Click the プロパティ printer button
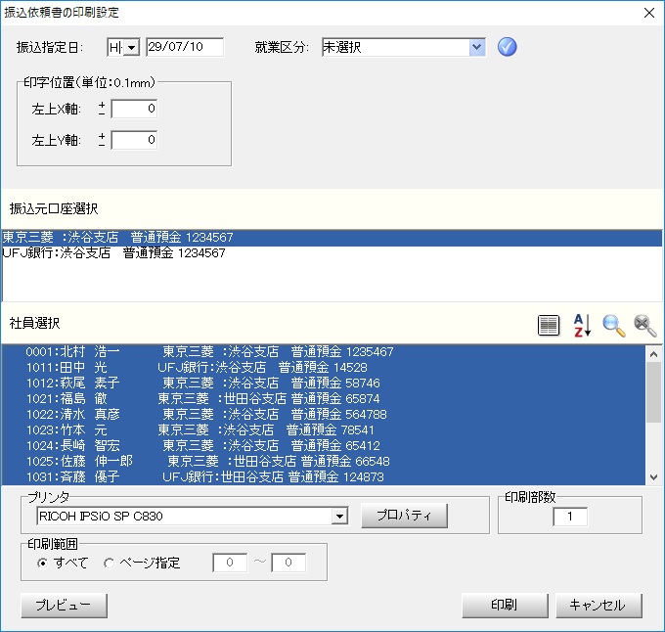This screenshot has width=665, height=632. click(404, 516)
